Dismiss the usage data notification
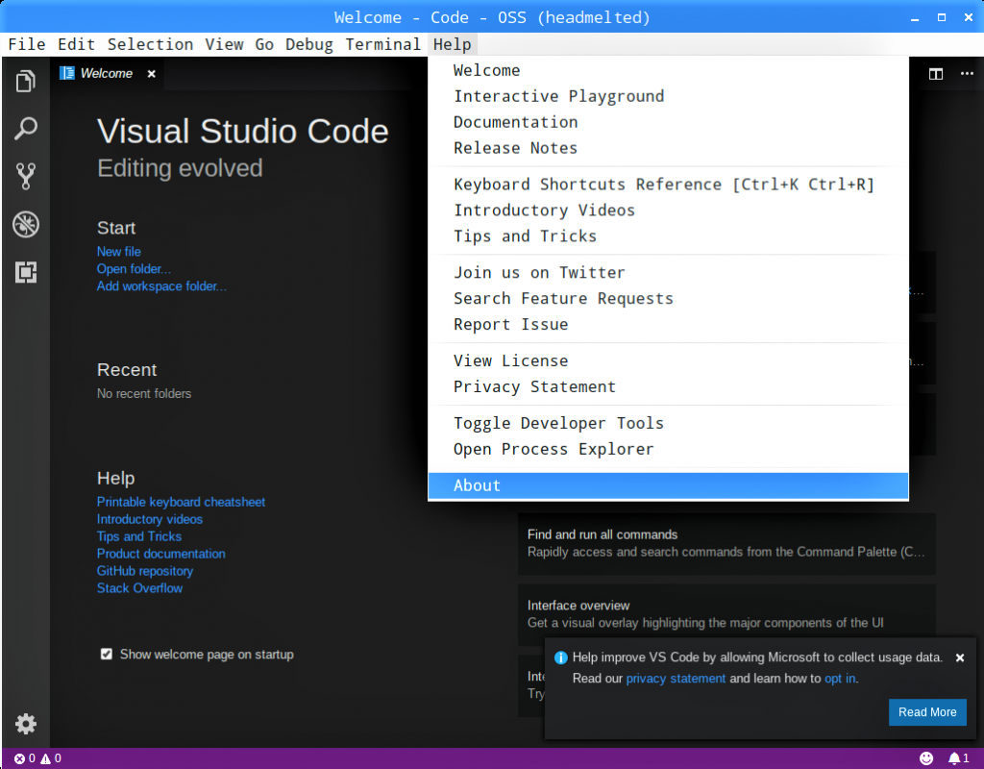Viewport: 984px width, 769px height. [x=960, y=657]
